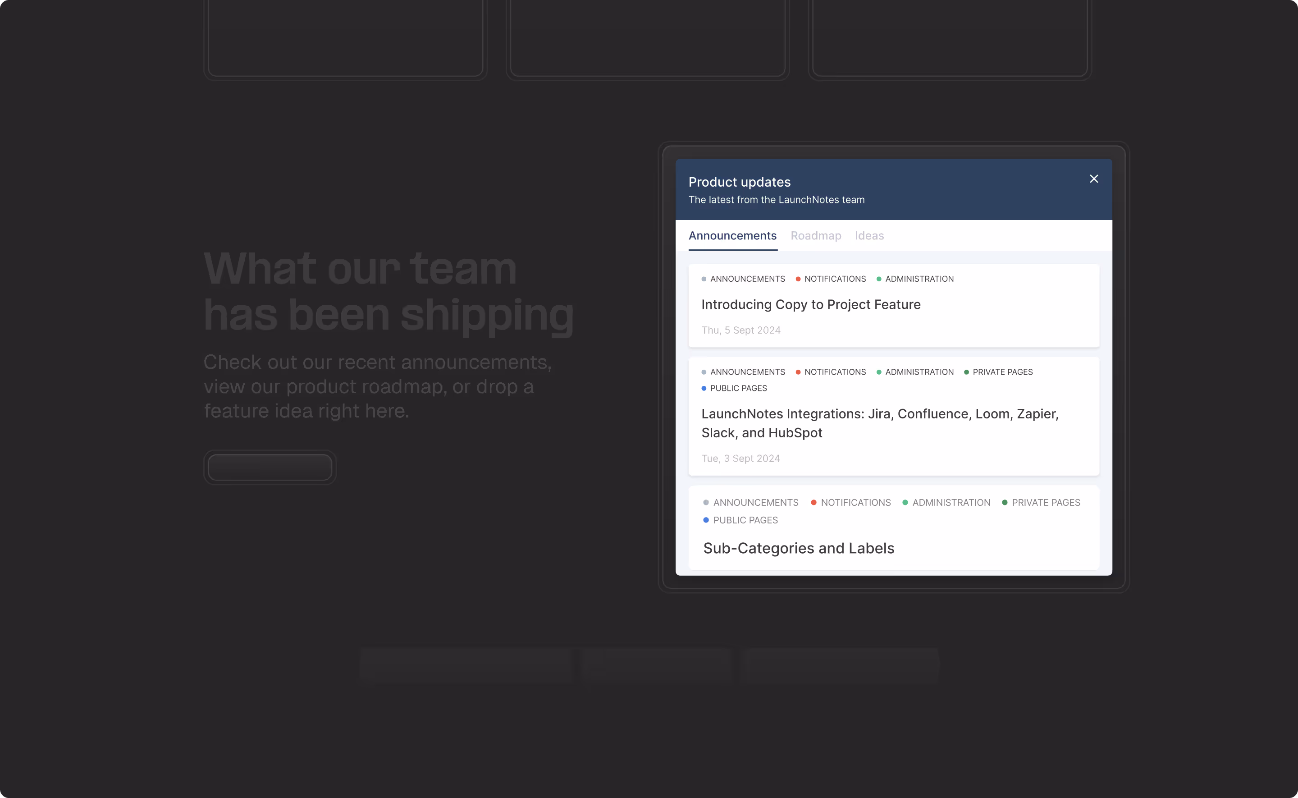
Task: Click PUBLIC PAGES label in the Integrations card
Action: tap(738, 389)
